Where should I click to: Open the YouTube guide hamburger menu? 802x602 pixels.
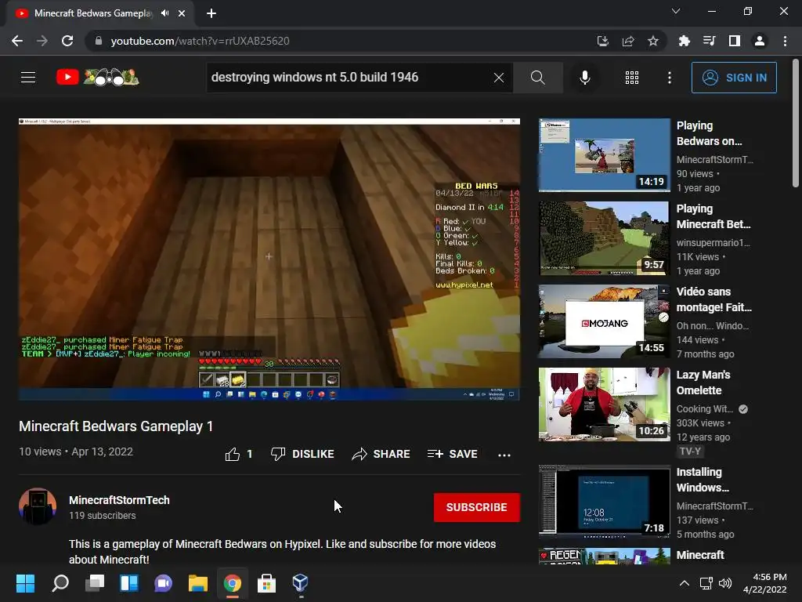point(28,78)
